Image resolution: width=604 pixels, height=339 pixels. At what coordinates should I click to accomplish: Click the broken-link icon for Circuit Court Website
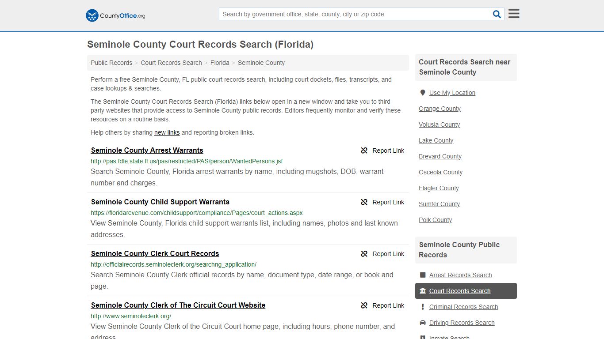(x=364, y=305)
